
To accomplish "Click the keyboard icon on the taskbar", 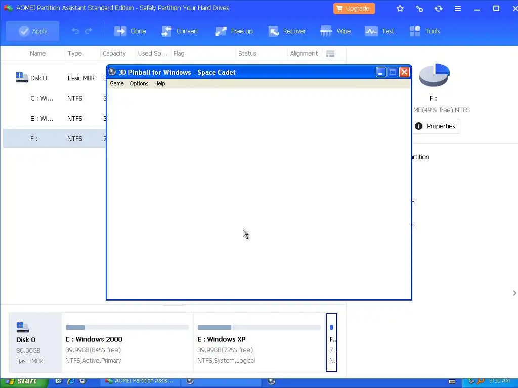I will (452, 382).
